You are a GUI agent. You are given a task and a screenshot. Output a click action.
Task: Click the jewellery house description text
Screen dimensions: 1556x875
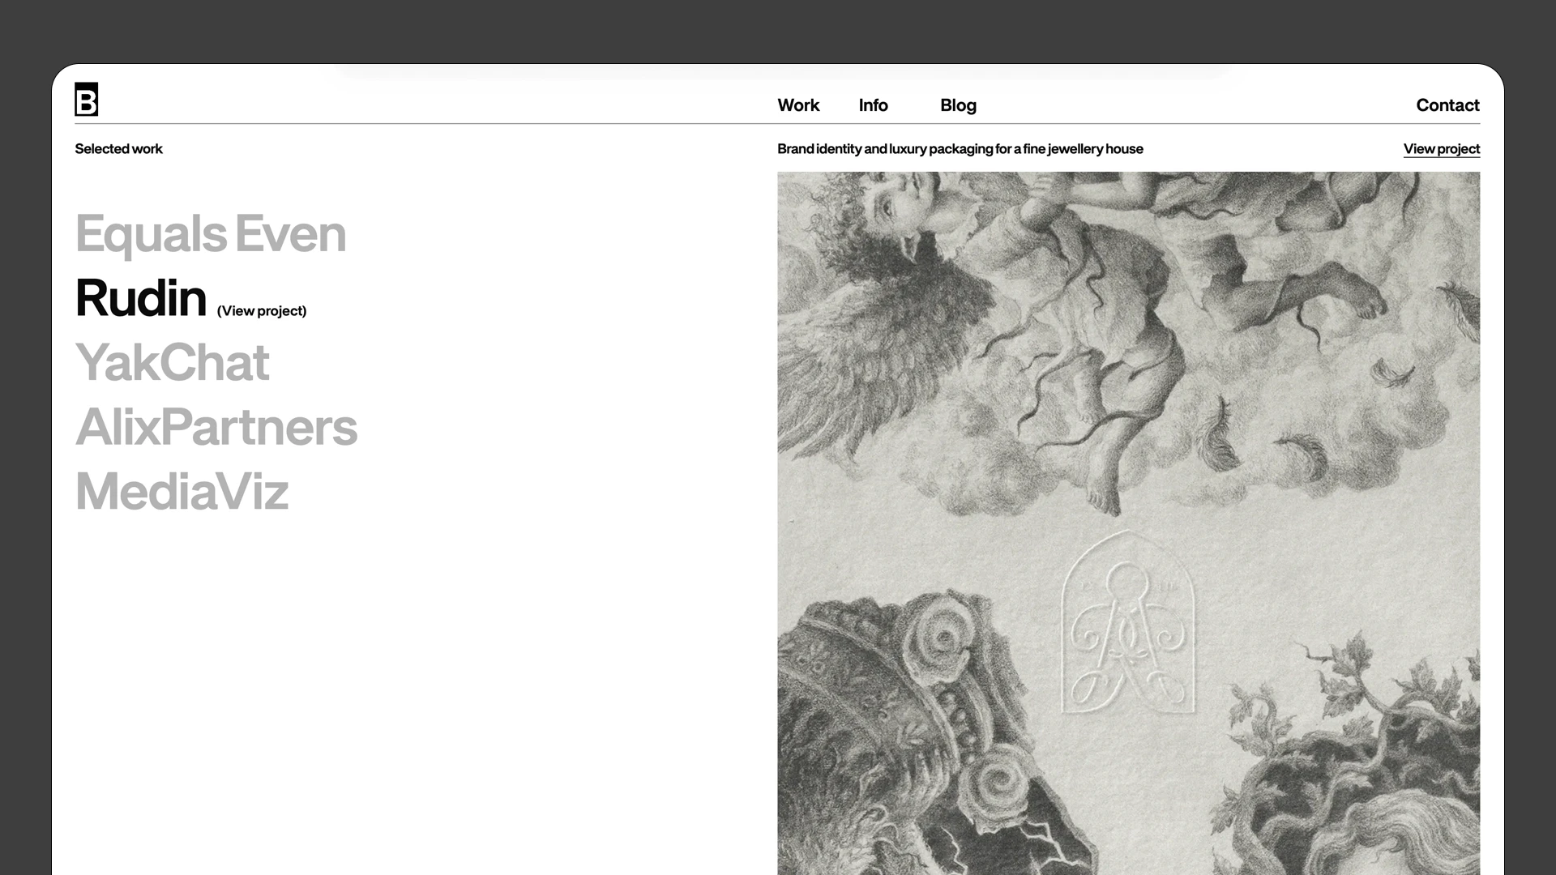960,149
